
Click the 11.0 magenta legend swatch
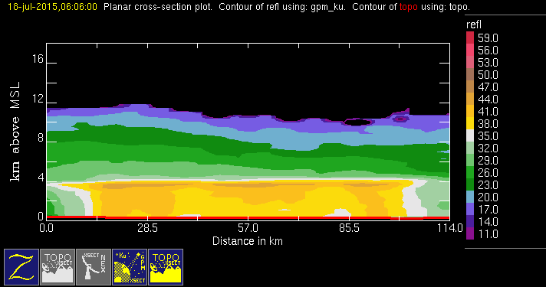(x=470, y=233)
